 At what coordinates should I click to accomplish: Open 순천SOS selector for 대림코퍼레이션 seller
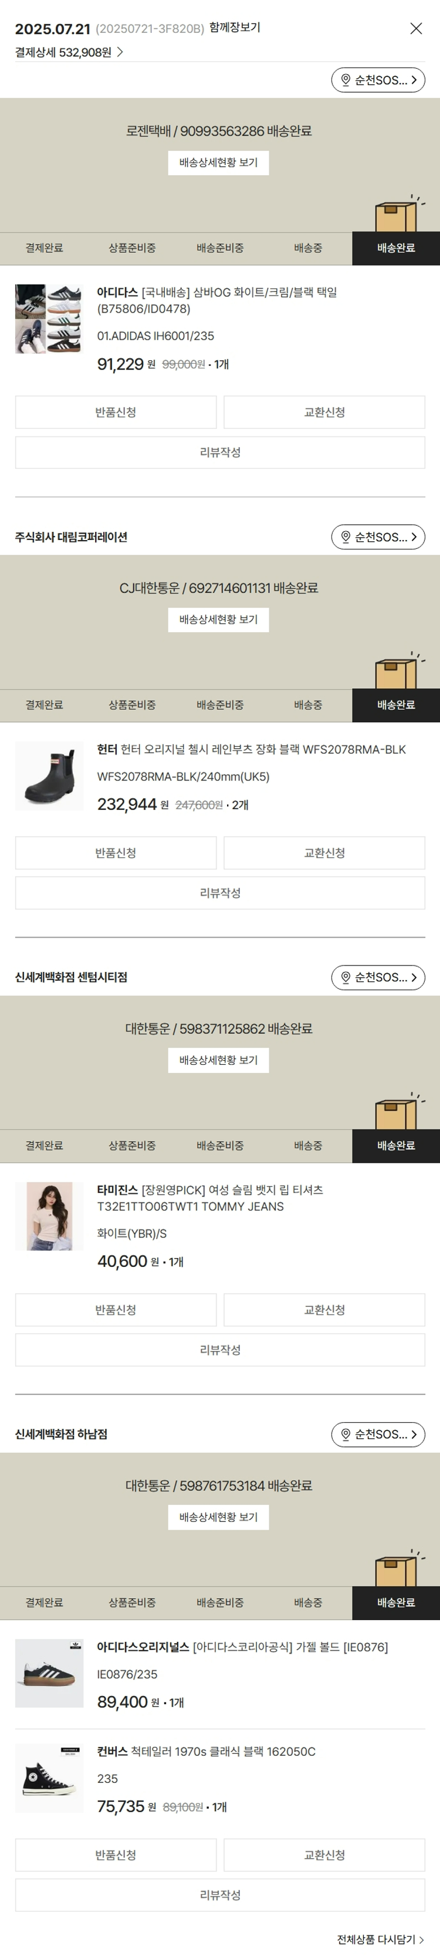click(378, 537)
